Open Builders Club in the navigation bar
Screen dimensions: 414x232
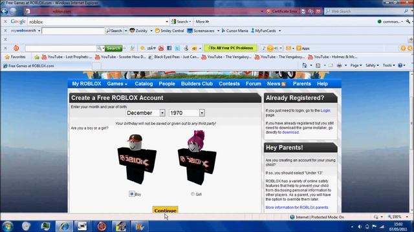point(197,84)
